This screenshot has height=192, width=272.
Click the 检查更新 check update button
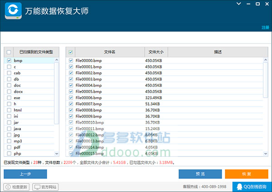(x=16, y=187)
